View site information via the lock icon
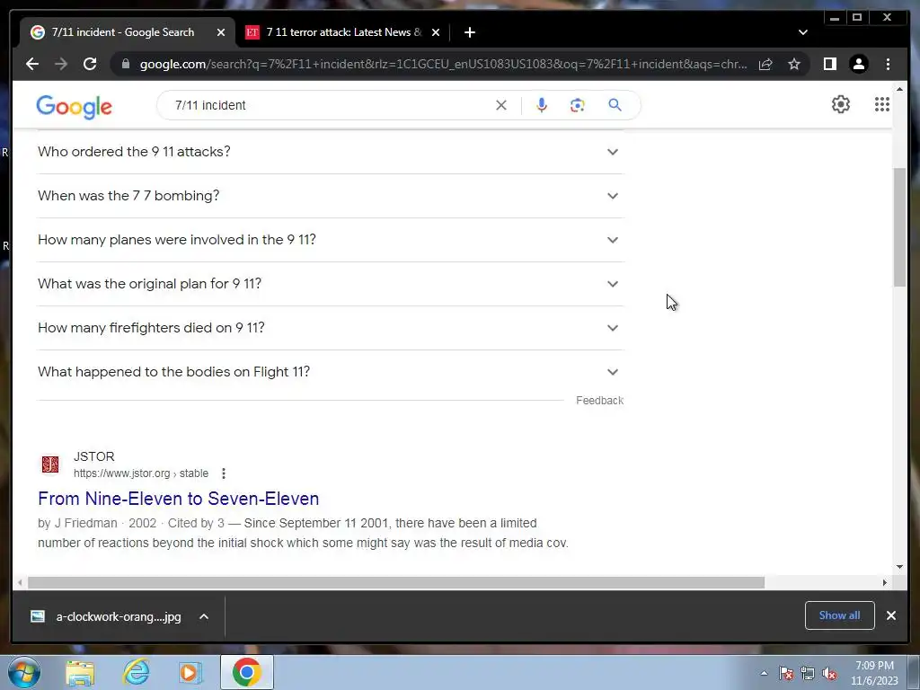Viewport: 920px width, 690px height. [125, 64]
